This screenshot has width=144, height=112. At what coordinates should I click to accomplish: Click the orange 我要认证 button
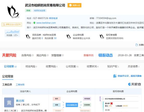(x=74, y=5)
